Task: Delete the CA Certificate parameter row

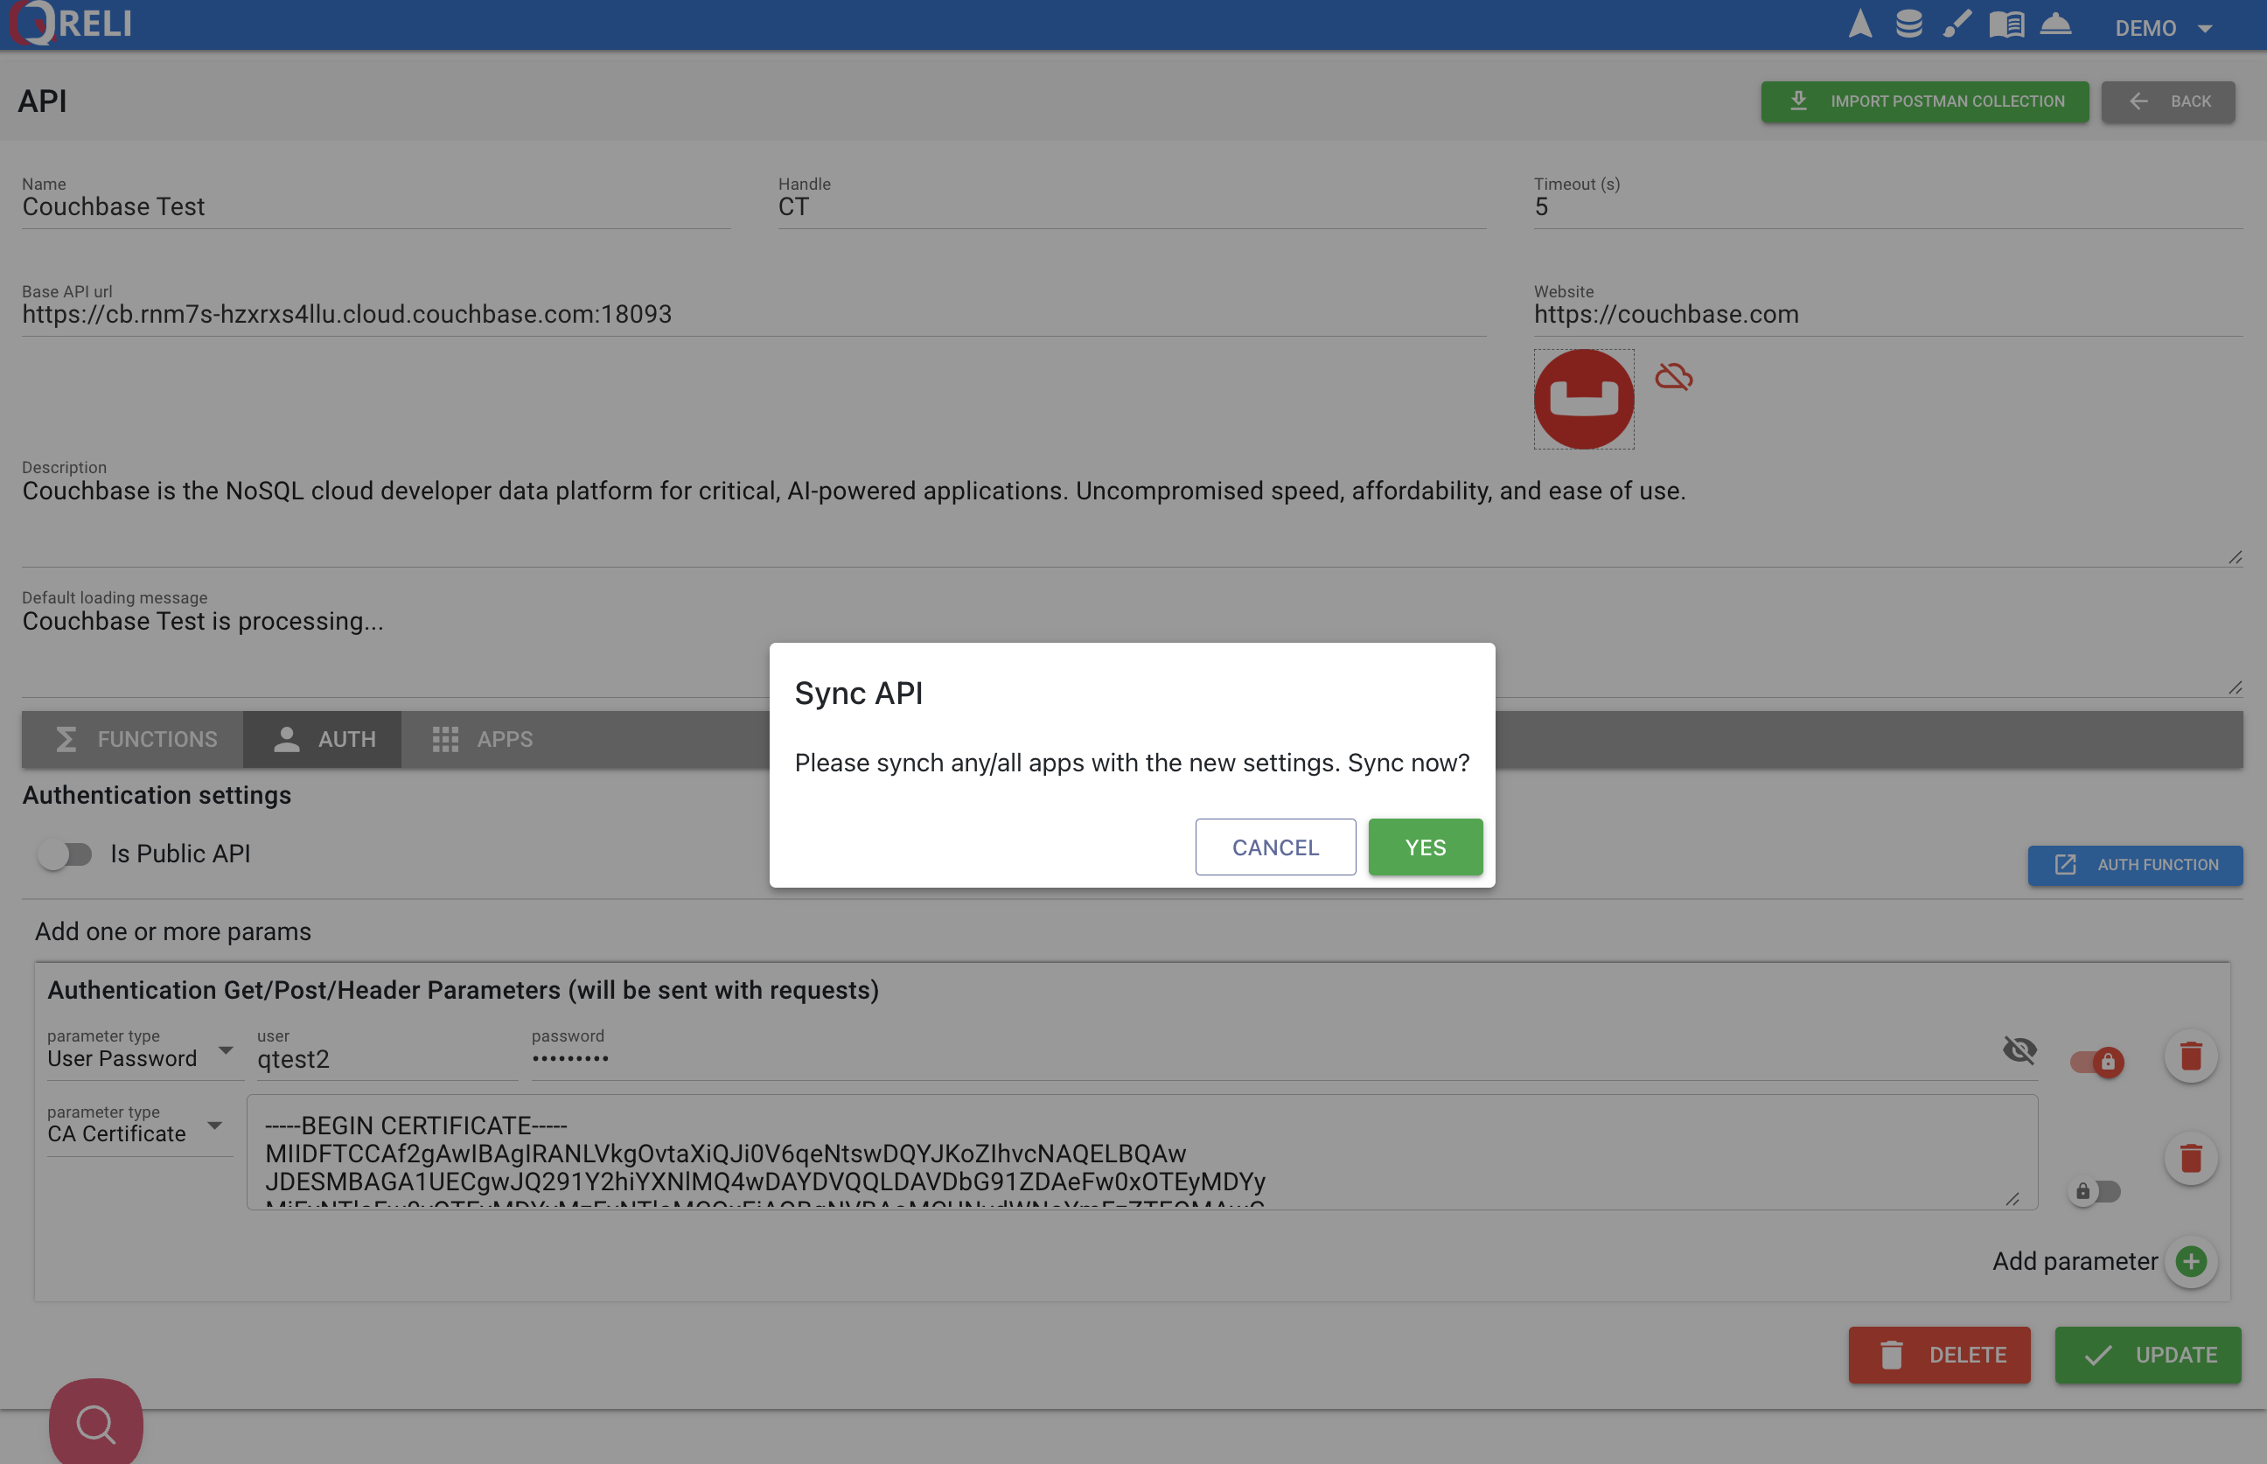Action: [x=2190, y=1159]
